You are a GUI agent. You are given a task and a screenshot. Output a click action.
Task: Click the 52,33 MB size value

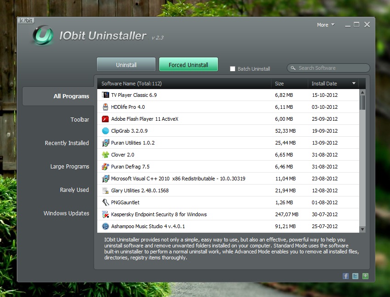coord(285,131)
